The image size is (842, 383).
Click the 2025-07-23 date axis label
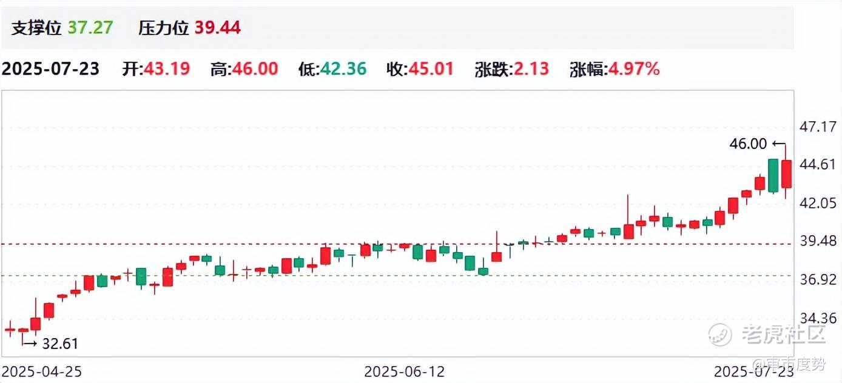pyautogui.click(x=753, y=371)
